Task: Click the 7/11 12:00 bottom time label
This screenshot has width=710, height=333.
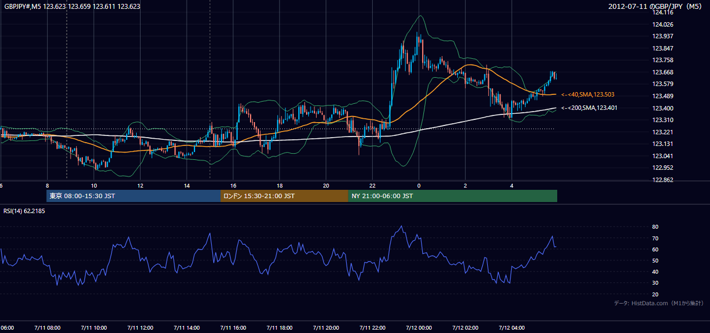Action: pos(139,327)
